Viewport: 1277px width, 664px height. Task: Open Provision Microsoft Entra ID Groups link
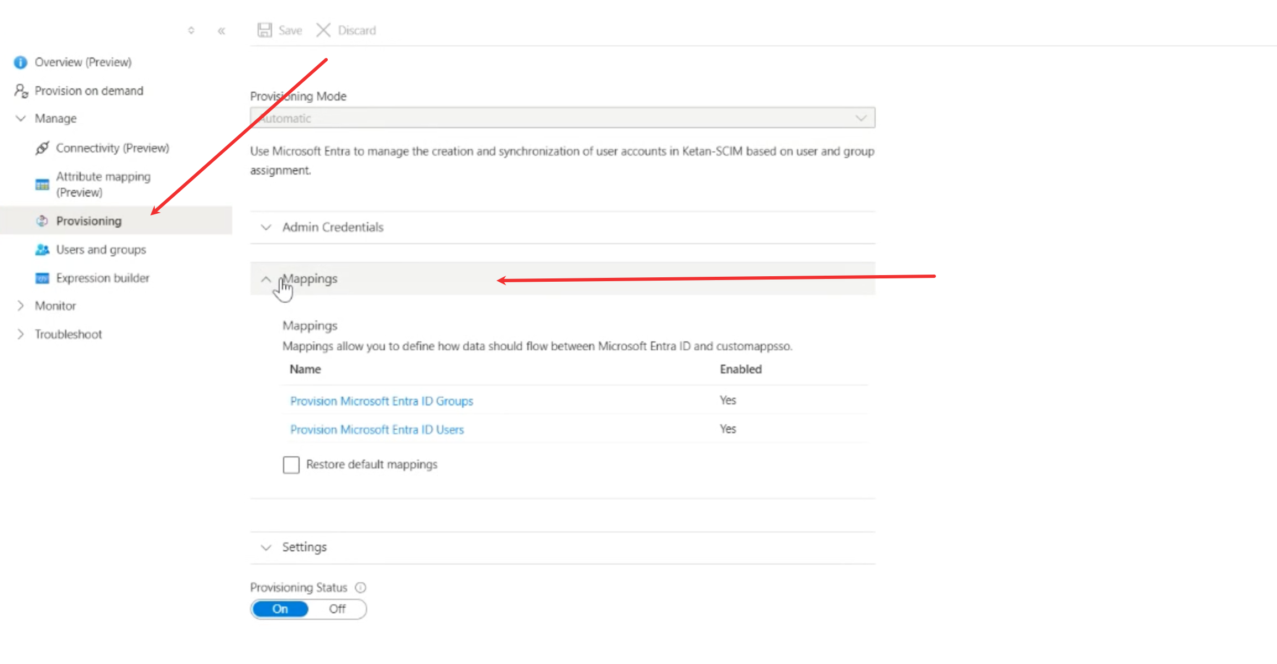click(x=381, y=401)
